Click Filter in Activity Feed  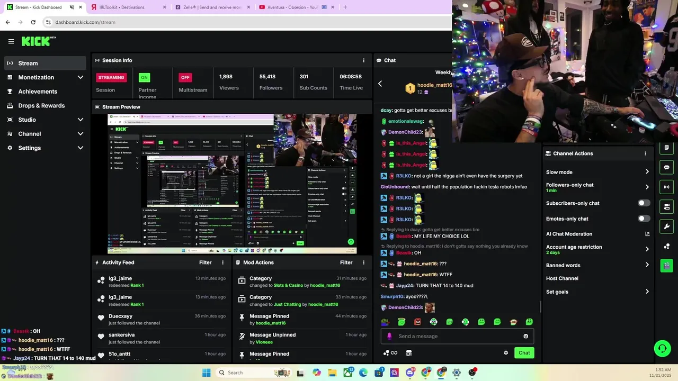pos(206,262)
